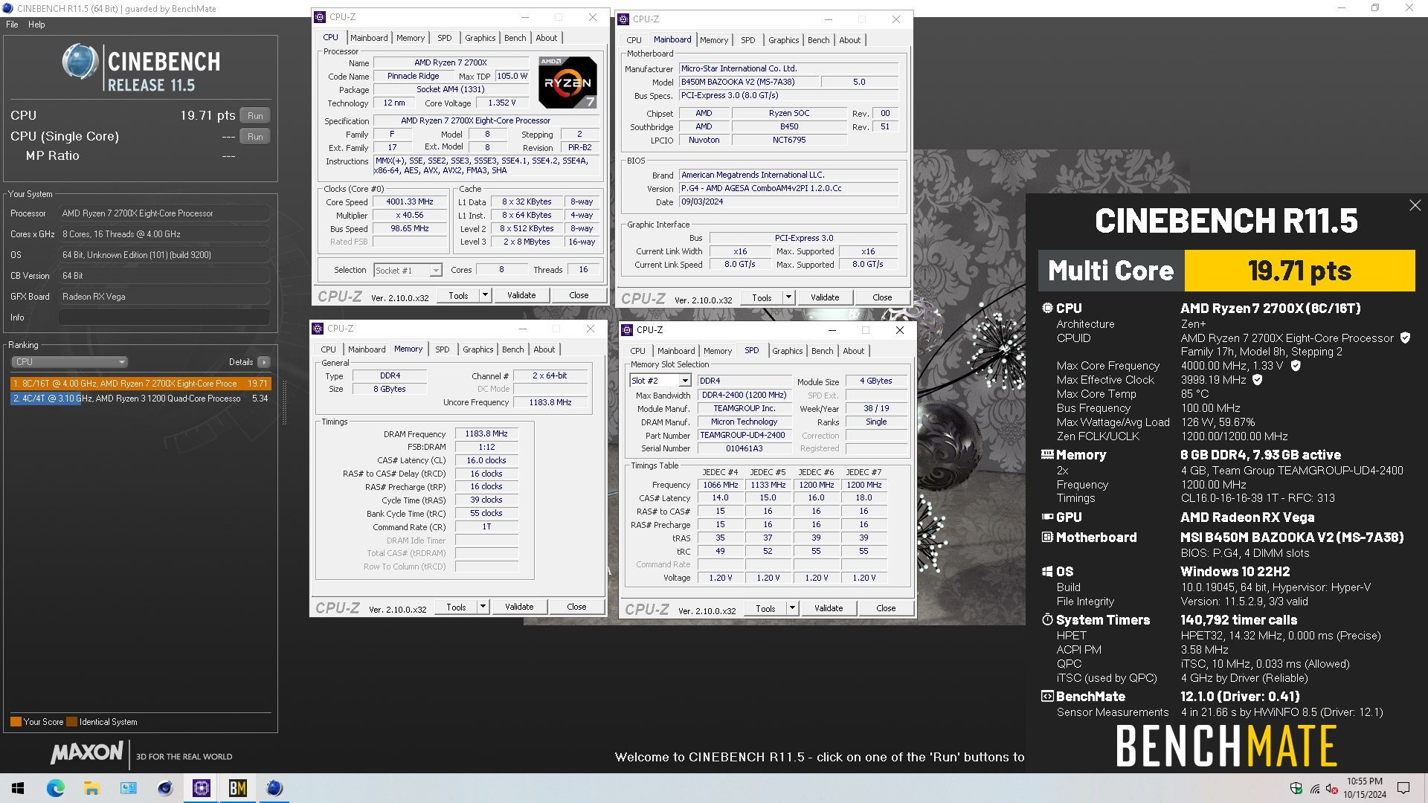
Task: Click the network tray icon
Action: pos(1314,788)
